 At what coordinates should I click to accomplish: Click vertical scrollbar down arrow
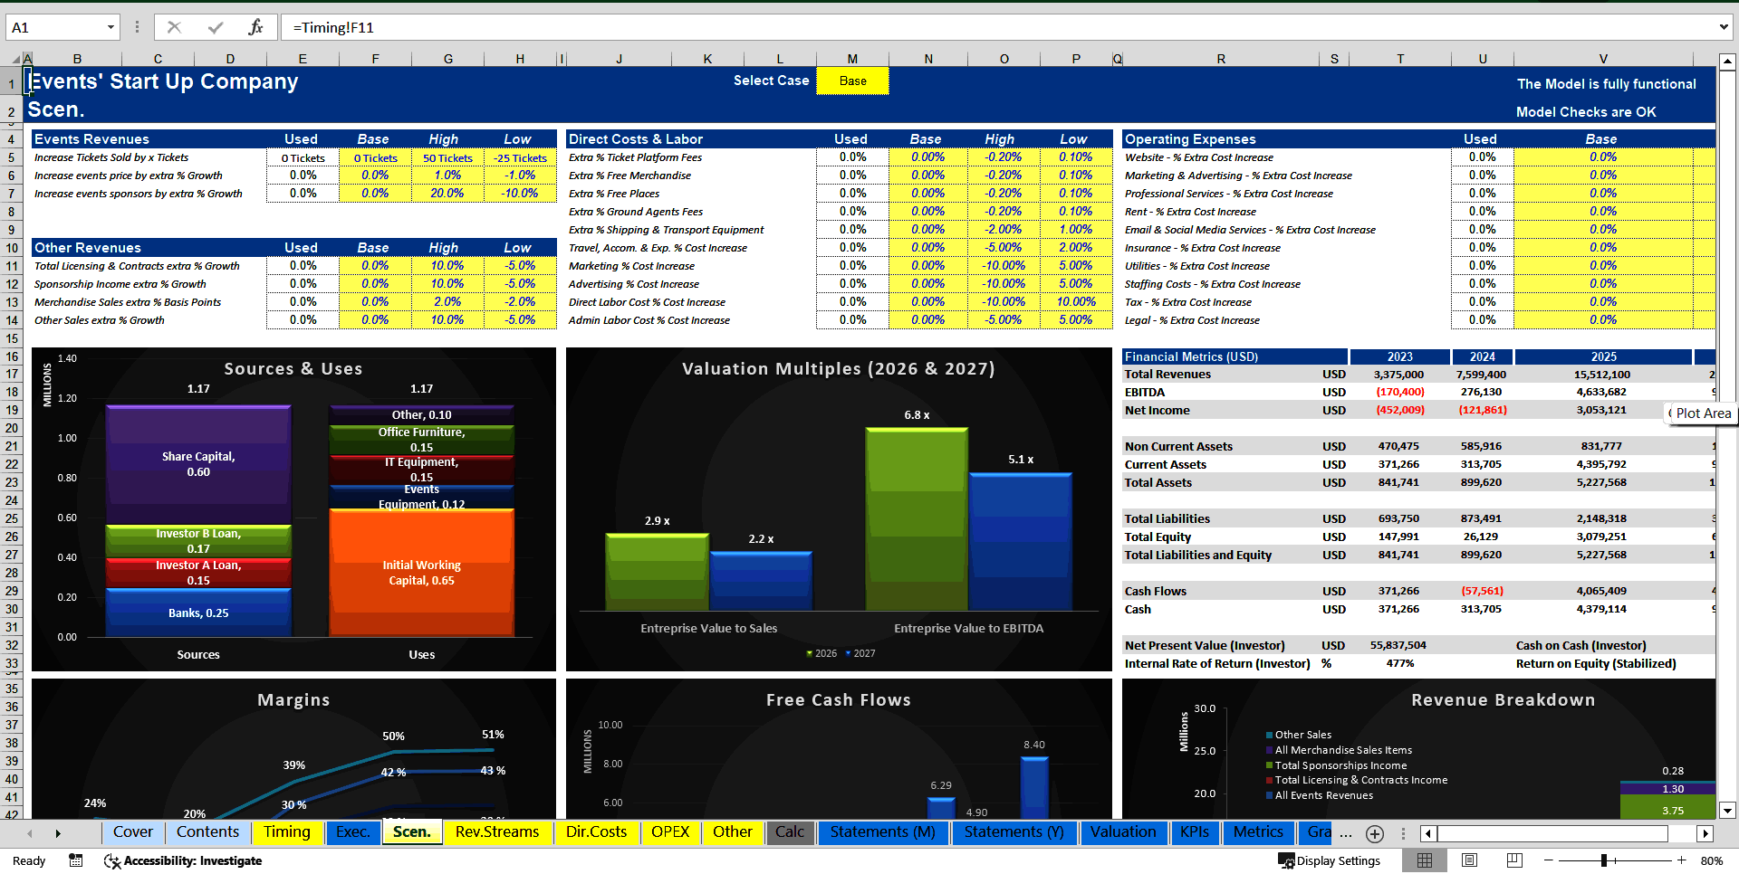tap(1727, 811)
